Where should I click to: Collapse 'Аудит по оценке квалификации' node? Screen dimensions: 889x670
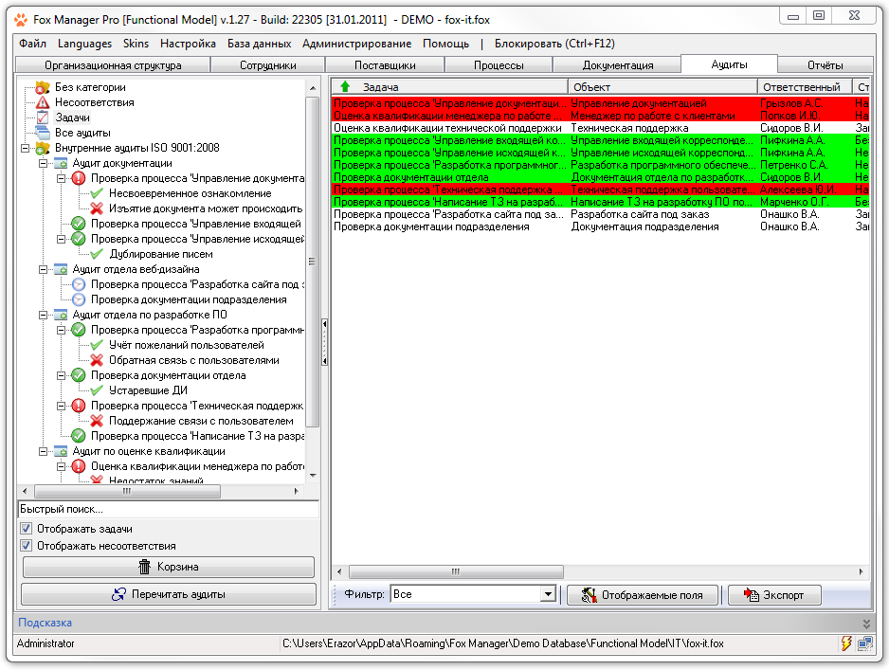(x=43, y=451)
